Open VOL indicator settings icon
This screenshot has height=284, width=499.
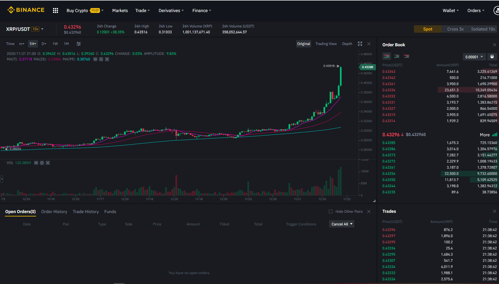42,163
